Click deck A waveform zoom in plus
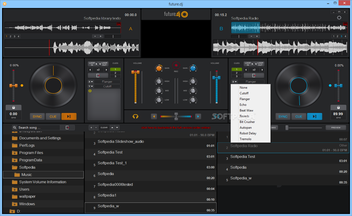352x216 pixels. 101,36
